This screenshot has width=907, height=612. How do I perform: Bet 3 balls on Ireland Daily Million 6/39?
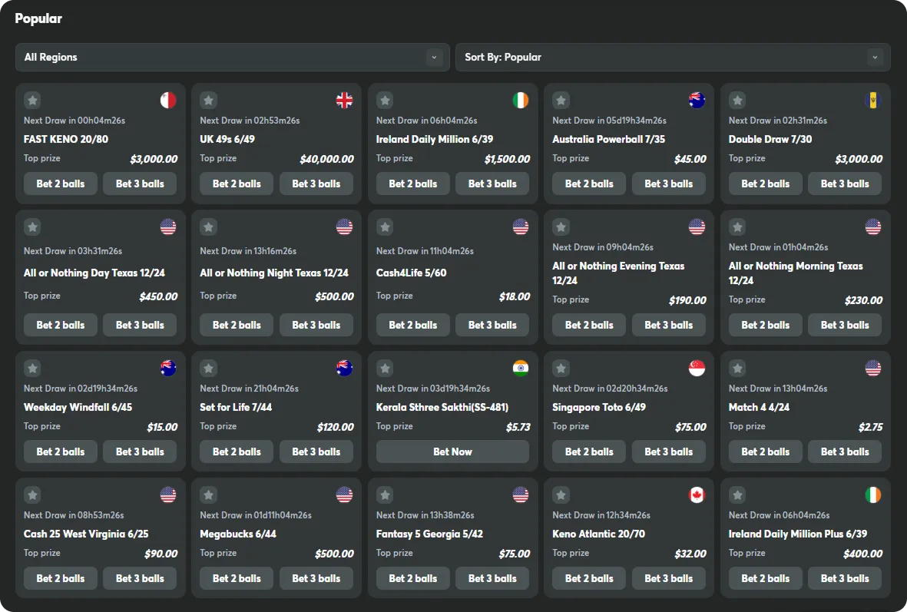[x=492, y=184]
